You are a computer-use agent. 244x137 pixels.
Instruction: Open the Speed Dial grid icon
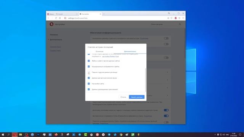click(x=60, y=18)
